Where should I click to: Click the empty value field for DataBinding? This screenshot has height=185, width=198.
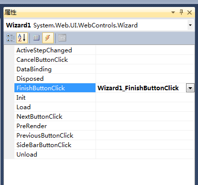(x=145, y=69)
